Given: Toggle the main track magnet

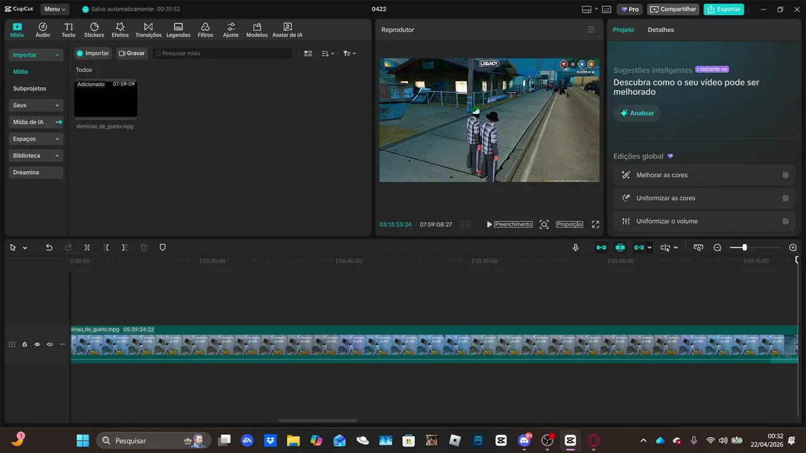Looking at the screenshot, I should click(x=601, y=248).
